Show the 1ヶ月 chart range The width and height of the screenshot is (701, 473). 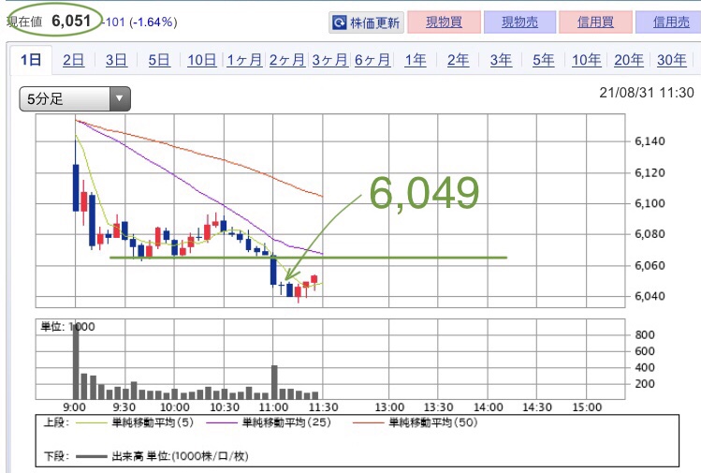click(x=244, y=60)
